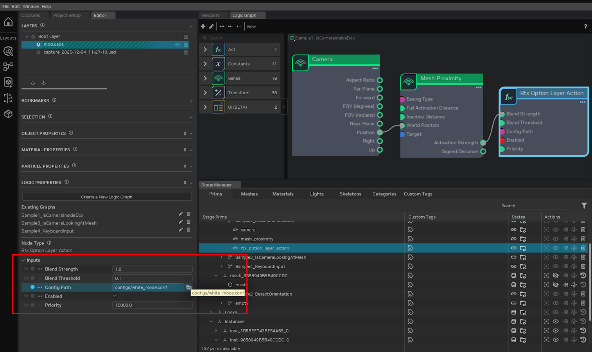Screen dimensions: 592x352
Task: Click the Blend Strength value field
Action: click(x=152, y=269)
